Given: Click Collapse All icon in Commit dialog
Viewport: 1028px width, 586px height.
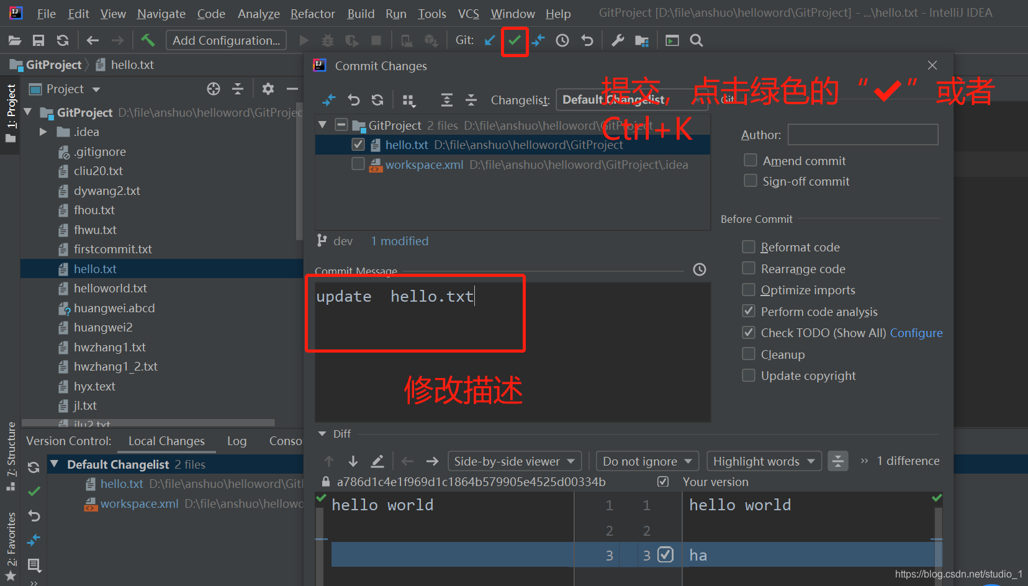Looking at the screenshot, I should tap(471, 100).
